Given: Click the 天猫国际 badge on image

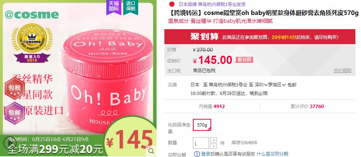Looking at the screenshot, I should tap(114, 6).
